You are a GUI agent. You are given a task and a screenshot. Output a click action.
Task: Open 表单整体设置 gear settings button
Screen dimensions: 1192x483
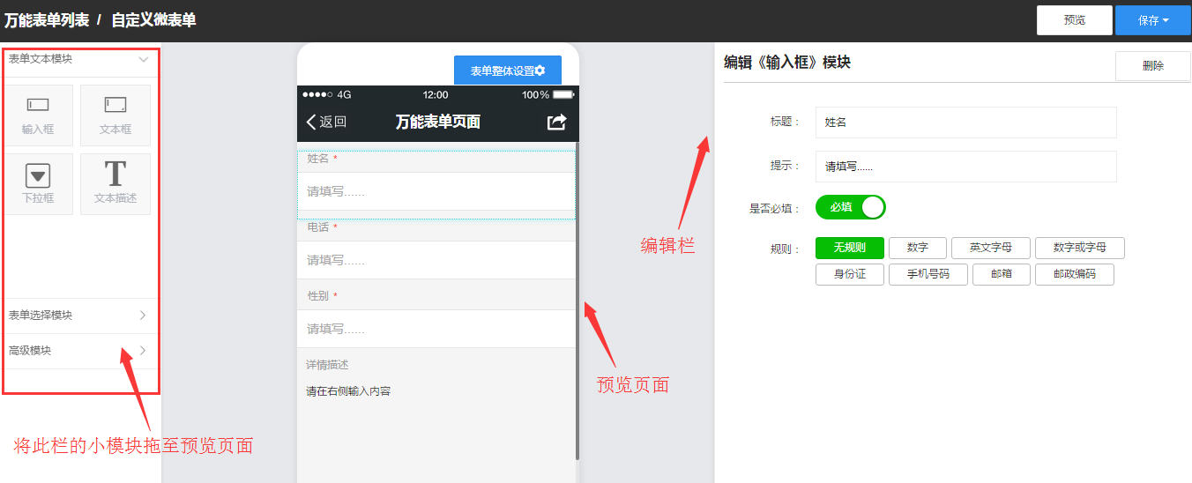coord(507,71)
